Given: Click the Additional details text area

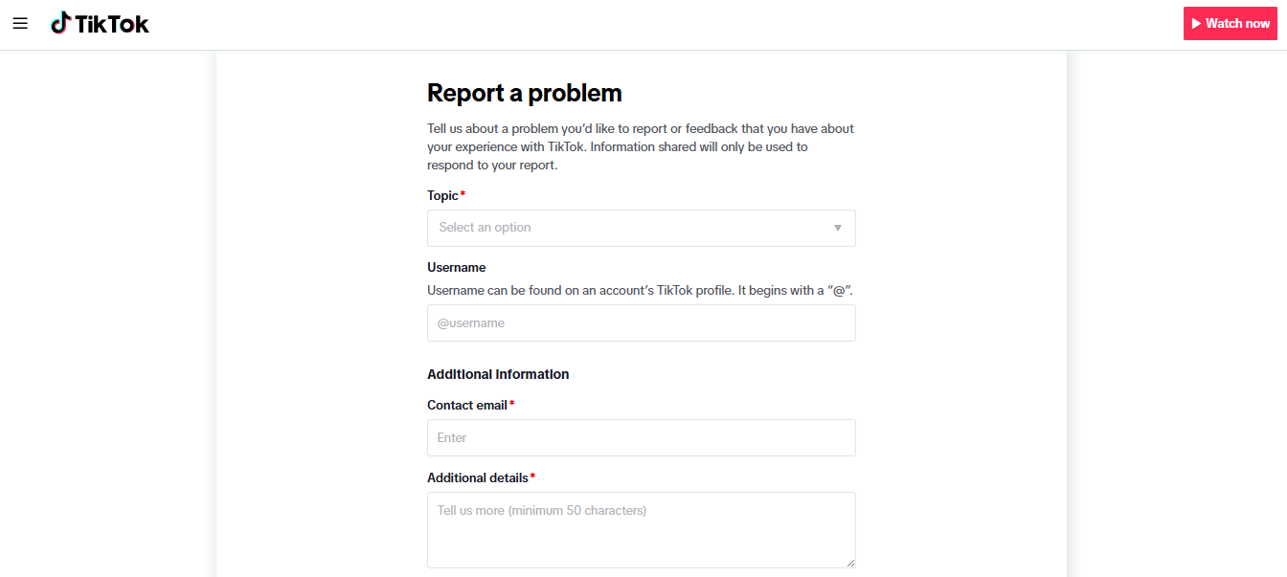Looking at the screenshot, I should click(642, 530).
